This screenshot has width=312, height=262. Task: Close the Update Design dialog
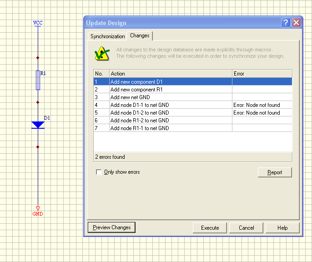click(x=296, y=23)
